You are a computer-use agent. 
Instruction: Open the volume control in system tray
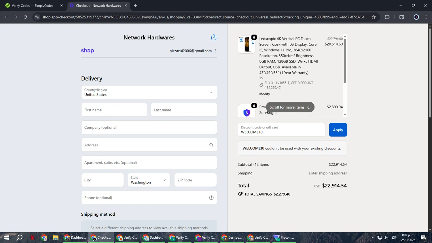click(x=386, y=238)
